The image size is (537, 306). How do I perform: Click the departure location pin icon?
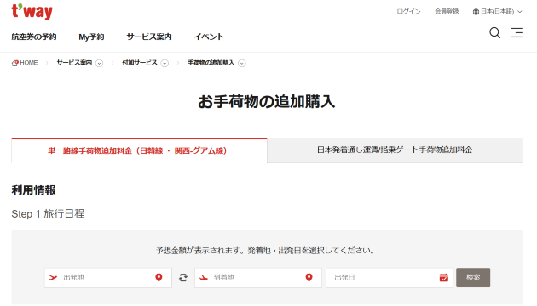coord(159,278)
